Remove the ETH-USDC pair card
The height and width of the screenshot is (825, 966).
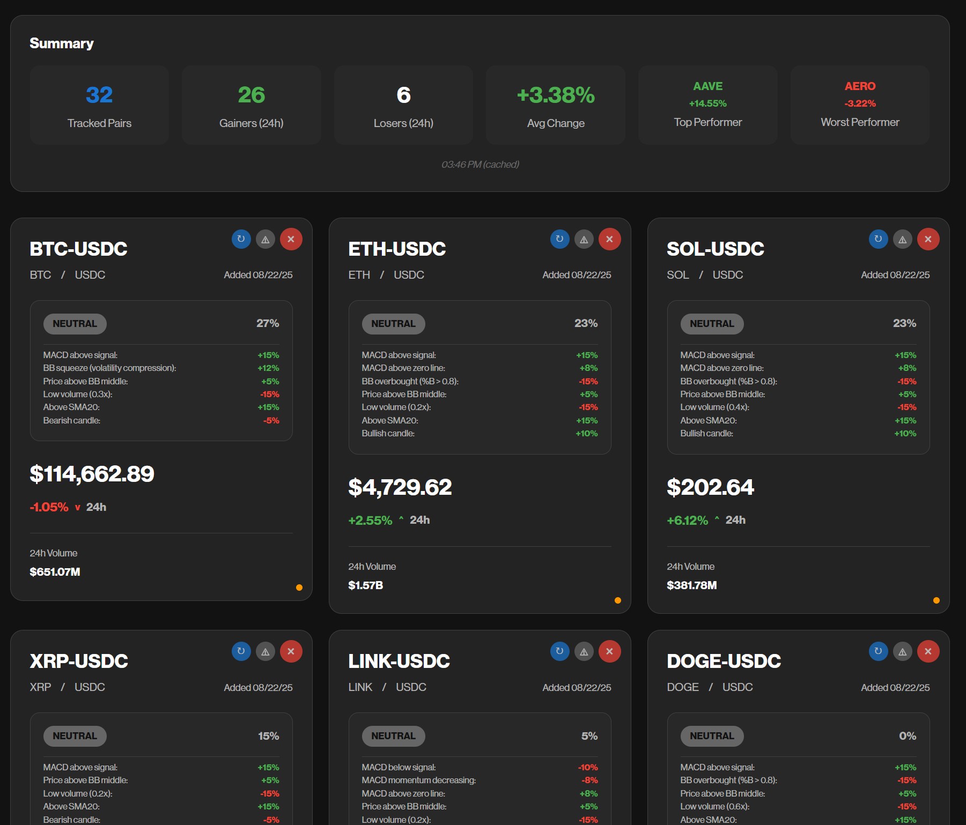[x=609, y=239]
